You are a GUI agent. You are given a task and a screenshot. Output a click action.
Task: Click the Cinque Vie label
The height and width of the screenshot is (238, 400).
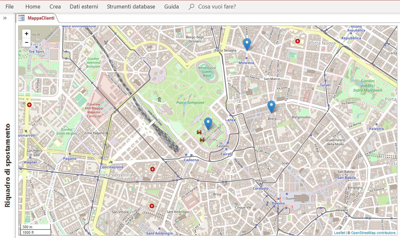click(243, 207)
